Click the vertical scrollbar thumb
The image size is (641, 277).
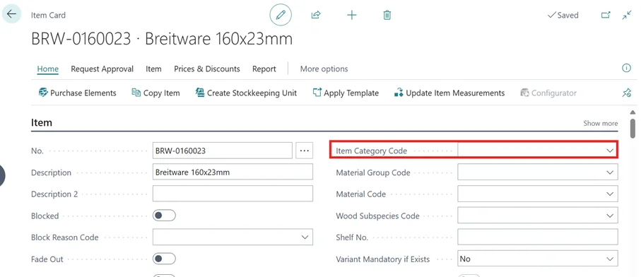[x=633, y=128]
